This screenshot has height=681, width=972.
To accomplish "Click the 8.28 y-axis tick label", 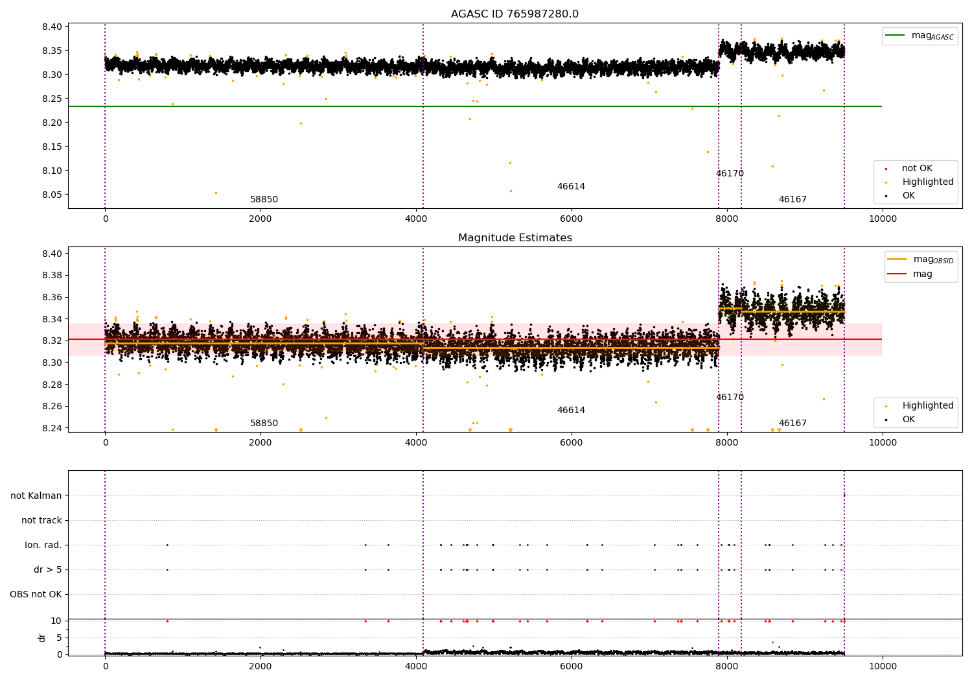I will click(x=52, y=385).
